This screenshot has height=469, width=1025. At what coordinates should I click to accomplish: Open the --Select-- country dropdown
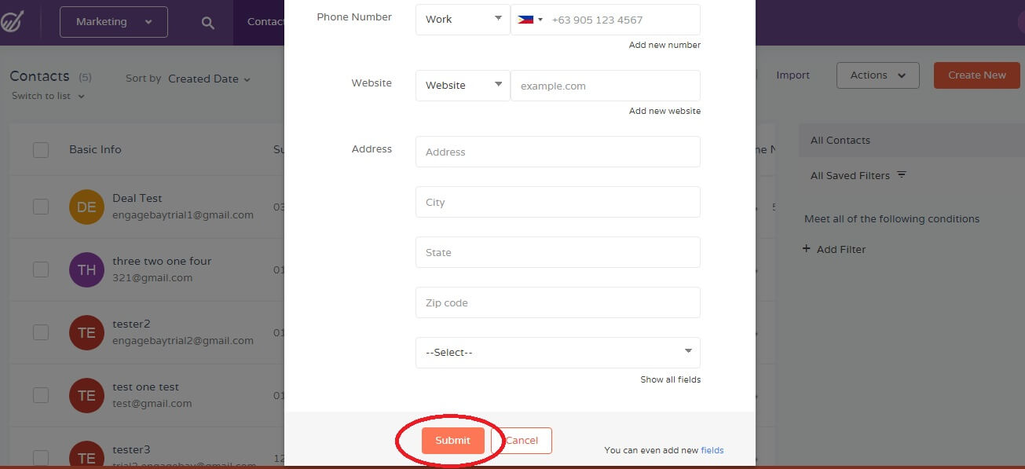[557, 352]
